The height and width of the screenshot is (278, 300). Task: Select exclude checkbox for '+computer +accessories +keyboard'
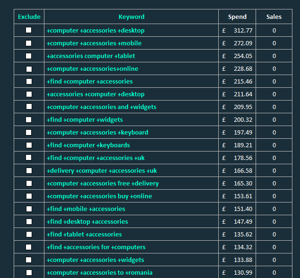[29, 132]
